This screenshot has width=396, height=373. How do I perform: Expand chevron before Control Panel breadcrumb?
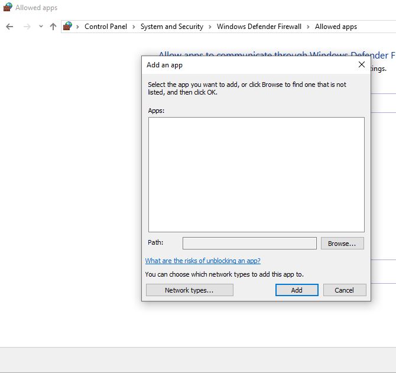[78, 27]
